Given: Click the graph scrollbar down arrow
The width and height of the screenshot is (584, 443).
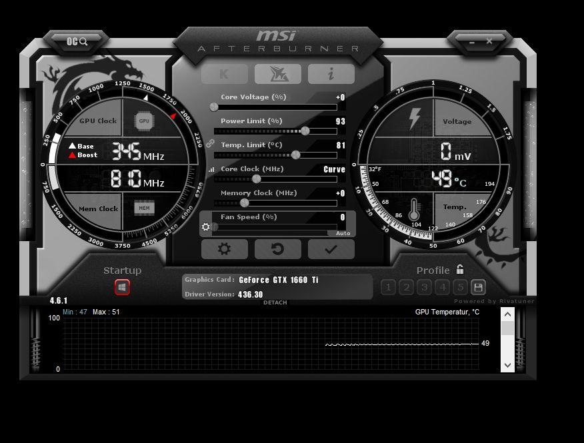Looking at the screenshot, I should [507, 365].
